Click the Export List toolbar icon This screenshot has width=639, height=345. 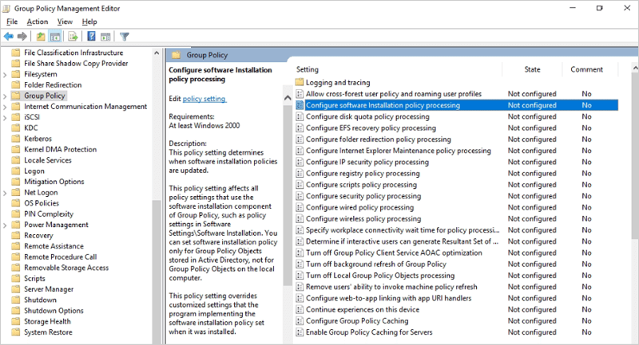coord(73,37)
